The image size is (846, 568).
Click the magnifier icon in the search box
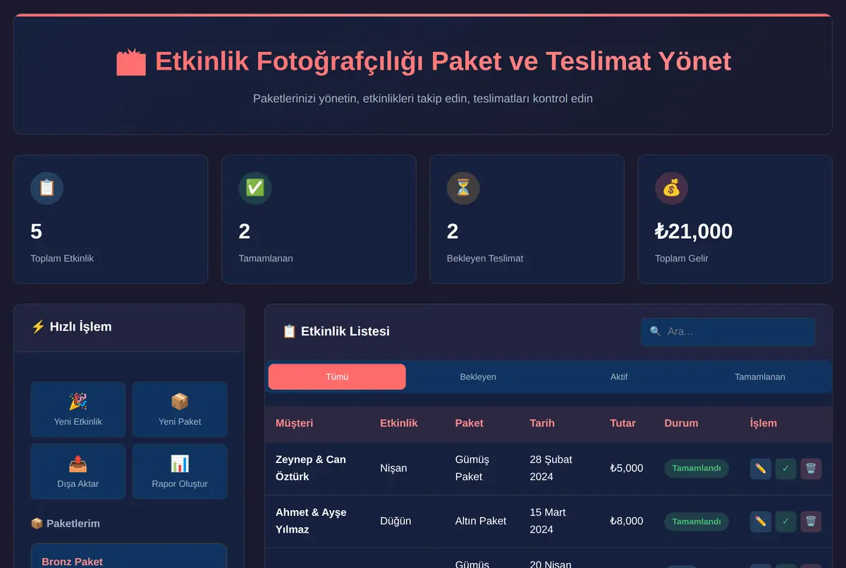(655, 331)
